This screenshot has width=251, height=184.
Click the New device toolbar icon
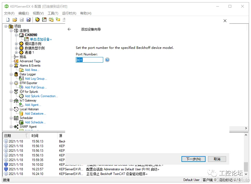44,20
